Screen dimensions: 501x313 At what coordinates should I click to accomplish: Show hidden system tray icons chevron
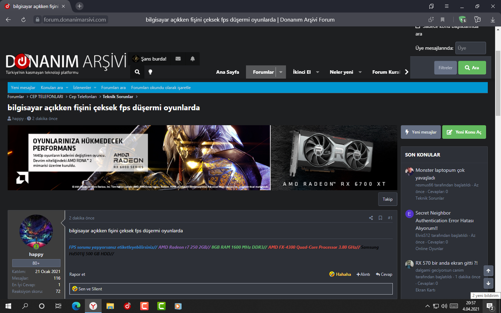(427, 306)
